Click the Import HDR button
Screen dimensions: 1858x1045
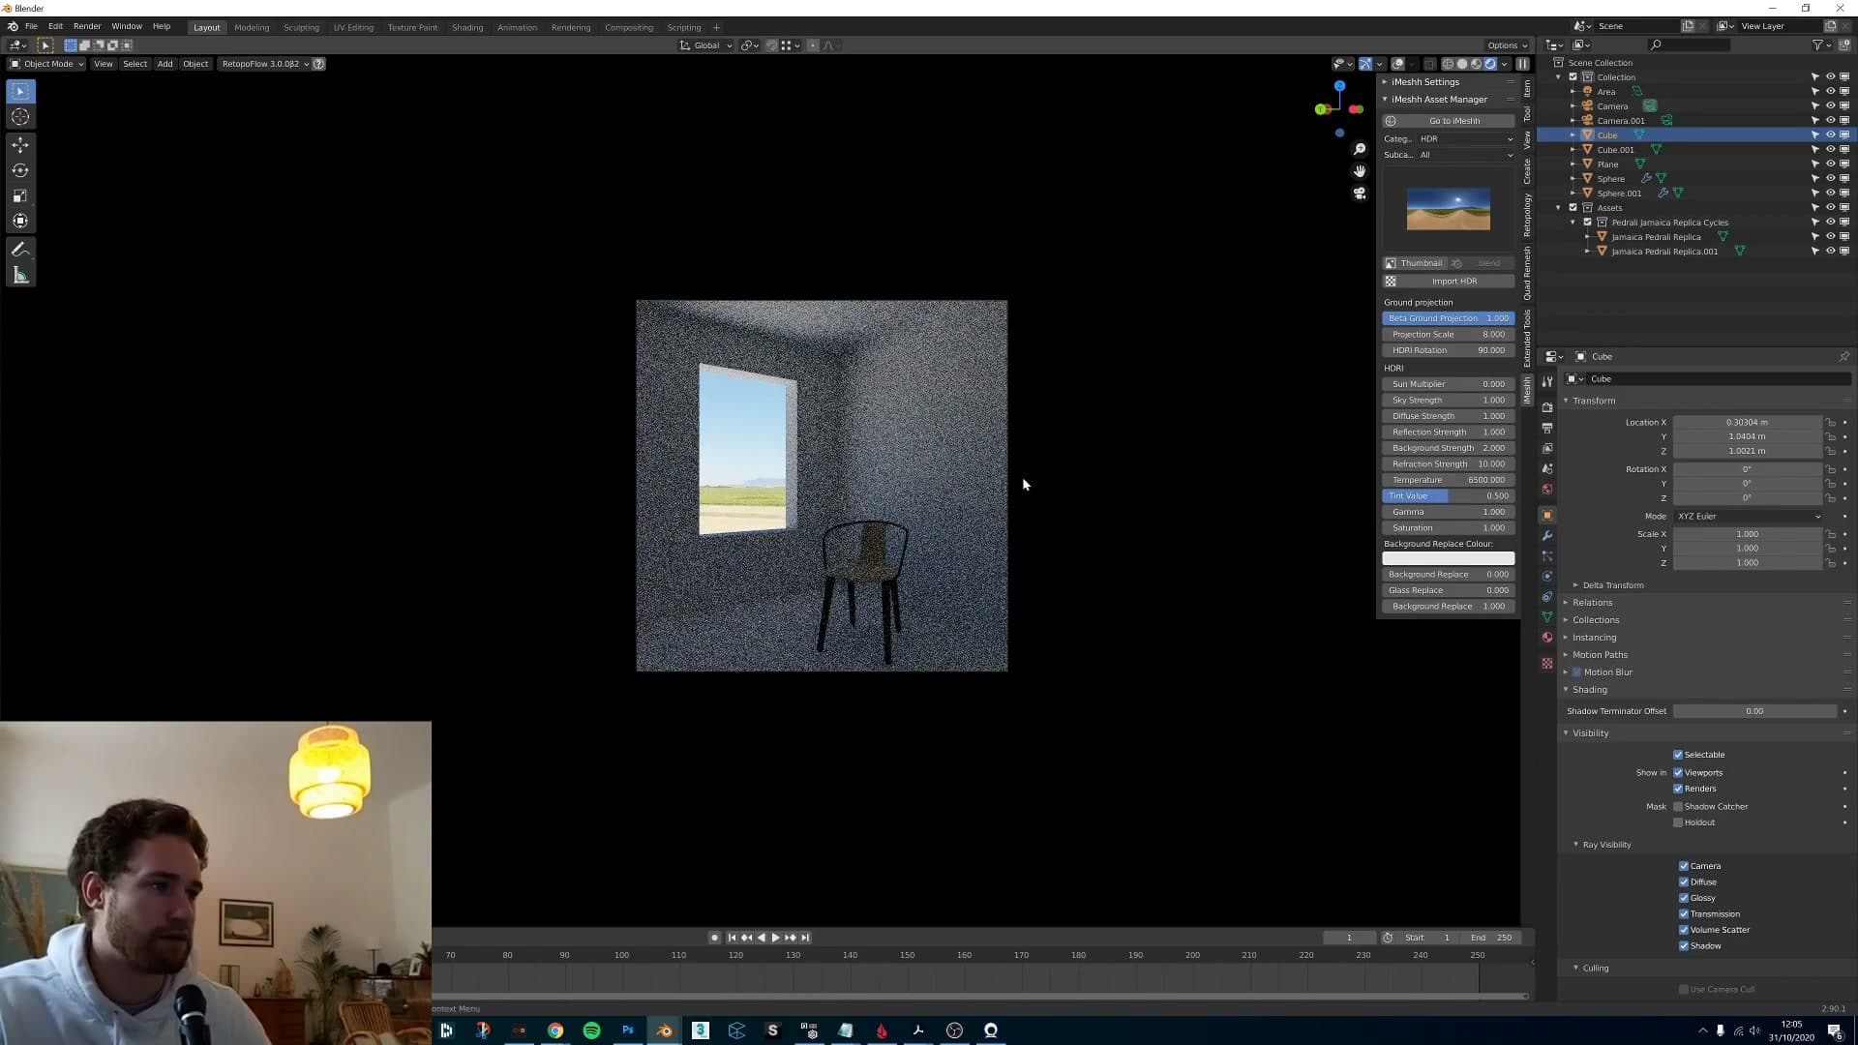coord(1449,282)
